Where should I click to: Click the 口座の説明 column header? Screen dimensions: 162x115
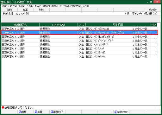[59, 25]
